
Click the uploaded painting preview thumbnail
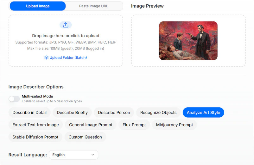[188, 41]
